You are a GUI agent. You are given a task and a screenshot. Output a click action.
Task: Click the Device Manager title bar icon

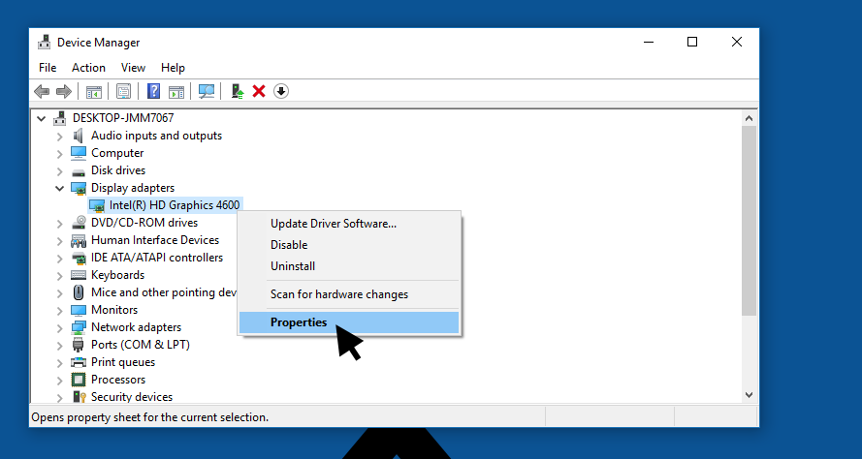(x=44, y=43)
